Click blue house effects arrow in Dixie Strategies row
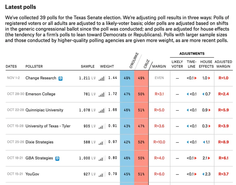 (204, 142)
